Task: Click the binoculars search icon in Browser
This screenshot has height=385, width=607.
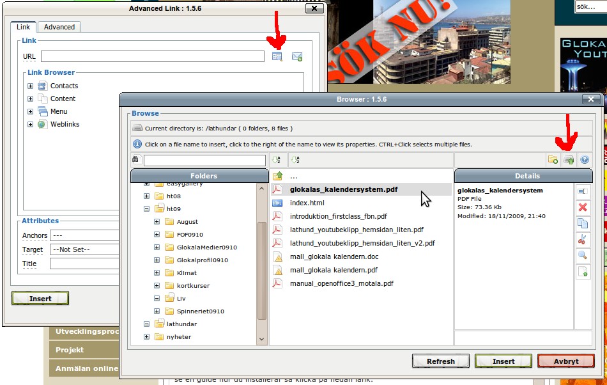Action: (135, 159)
